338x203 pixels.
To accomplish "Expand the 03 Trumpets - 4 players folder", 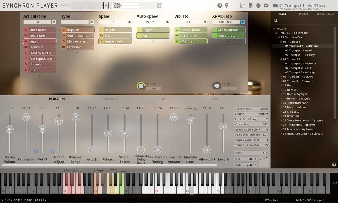I will [x=281, y=77].
